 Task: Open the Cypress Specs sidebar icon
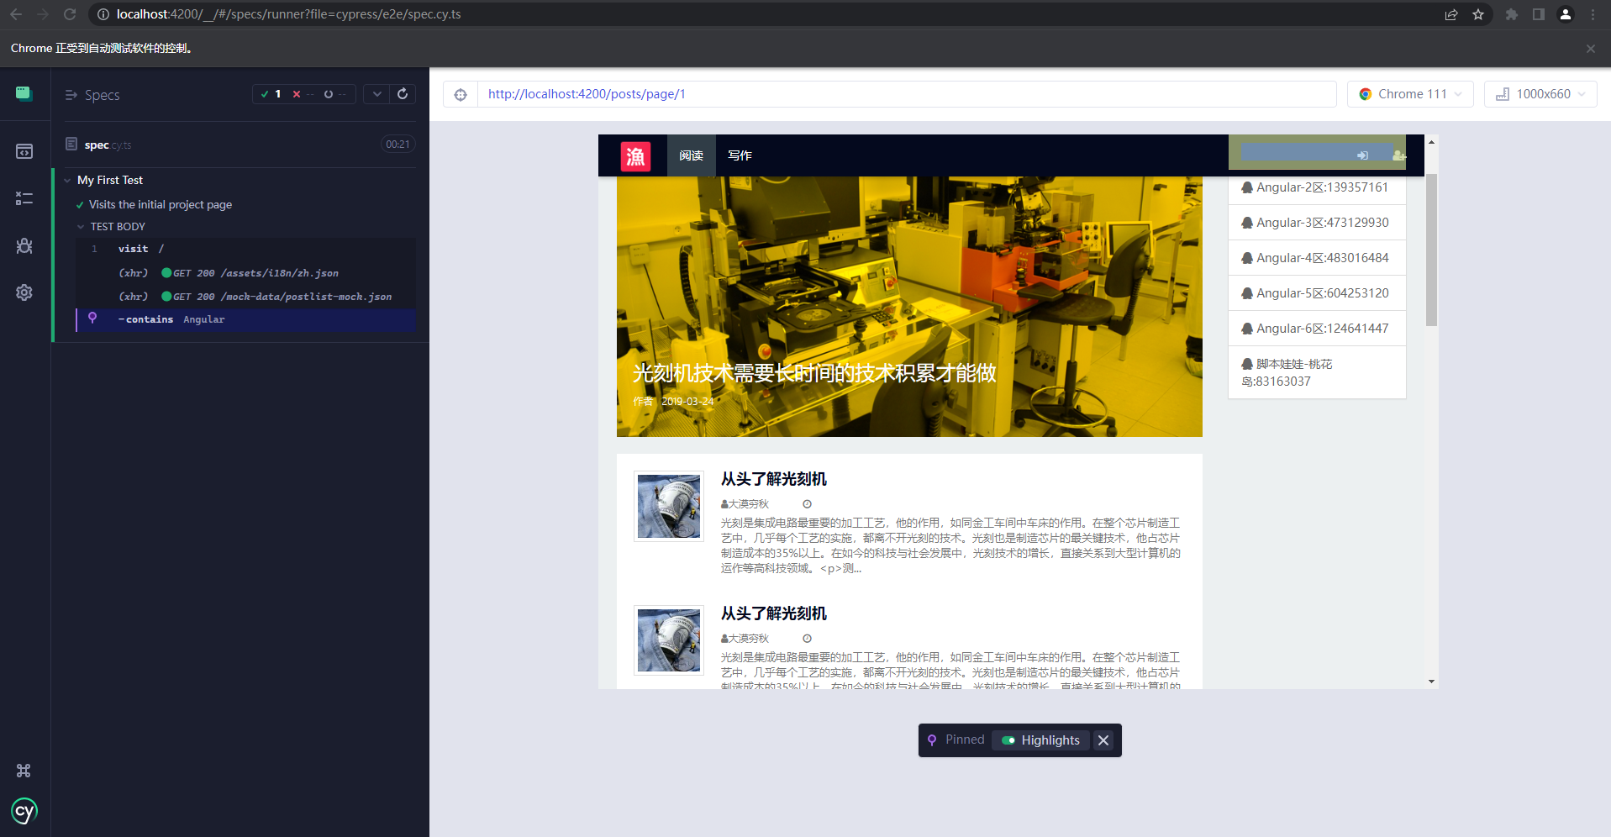point(24,151)
